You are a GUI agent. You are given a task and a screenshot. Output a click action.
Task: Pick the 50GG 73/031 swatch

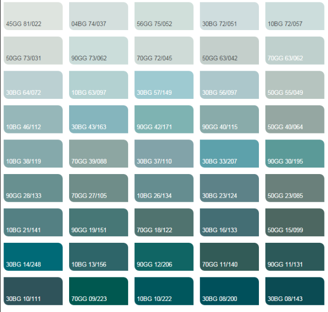[x=33, y=51]
